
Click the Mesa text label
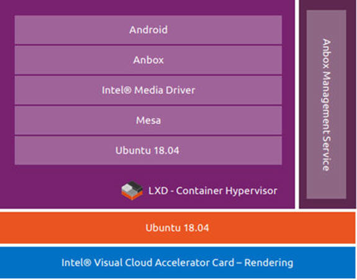[148, 120]
